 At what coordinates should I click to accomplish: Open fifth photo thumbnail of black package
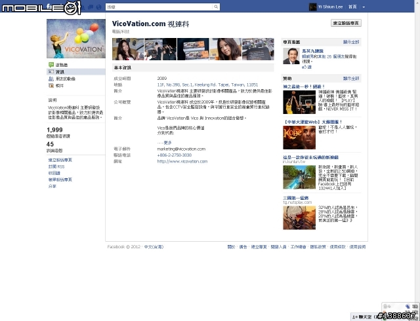coord(258,49)
